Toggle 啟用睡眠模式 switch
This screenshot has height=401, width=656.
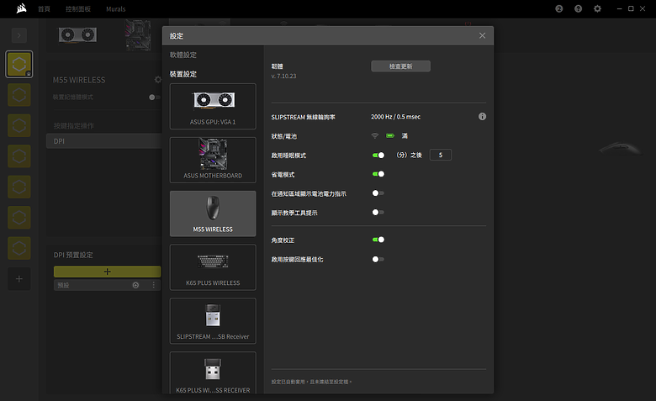point(378,156)
